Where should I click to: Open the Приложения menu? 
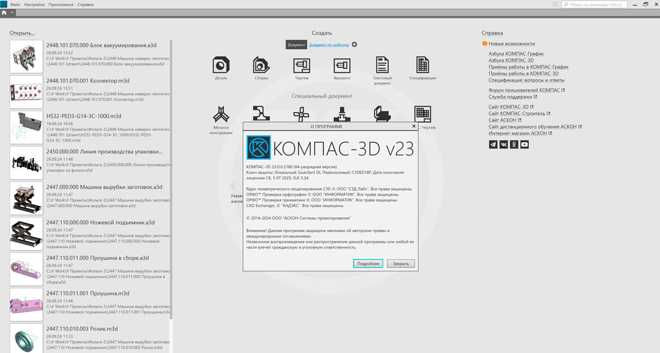(x=61, y=4)
